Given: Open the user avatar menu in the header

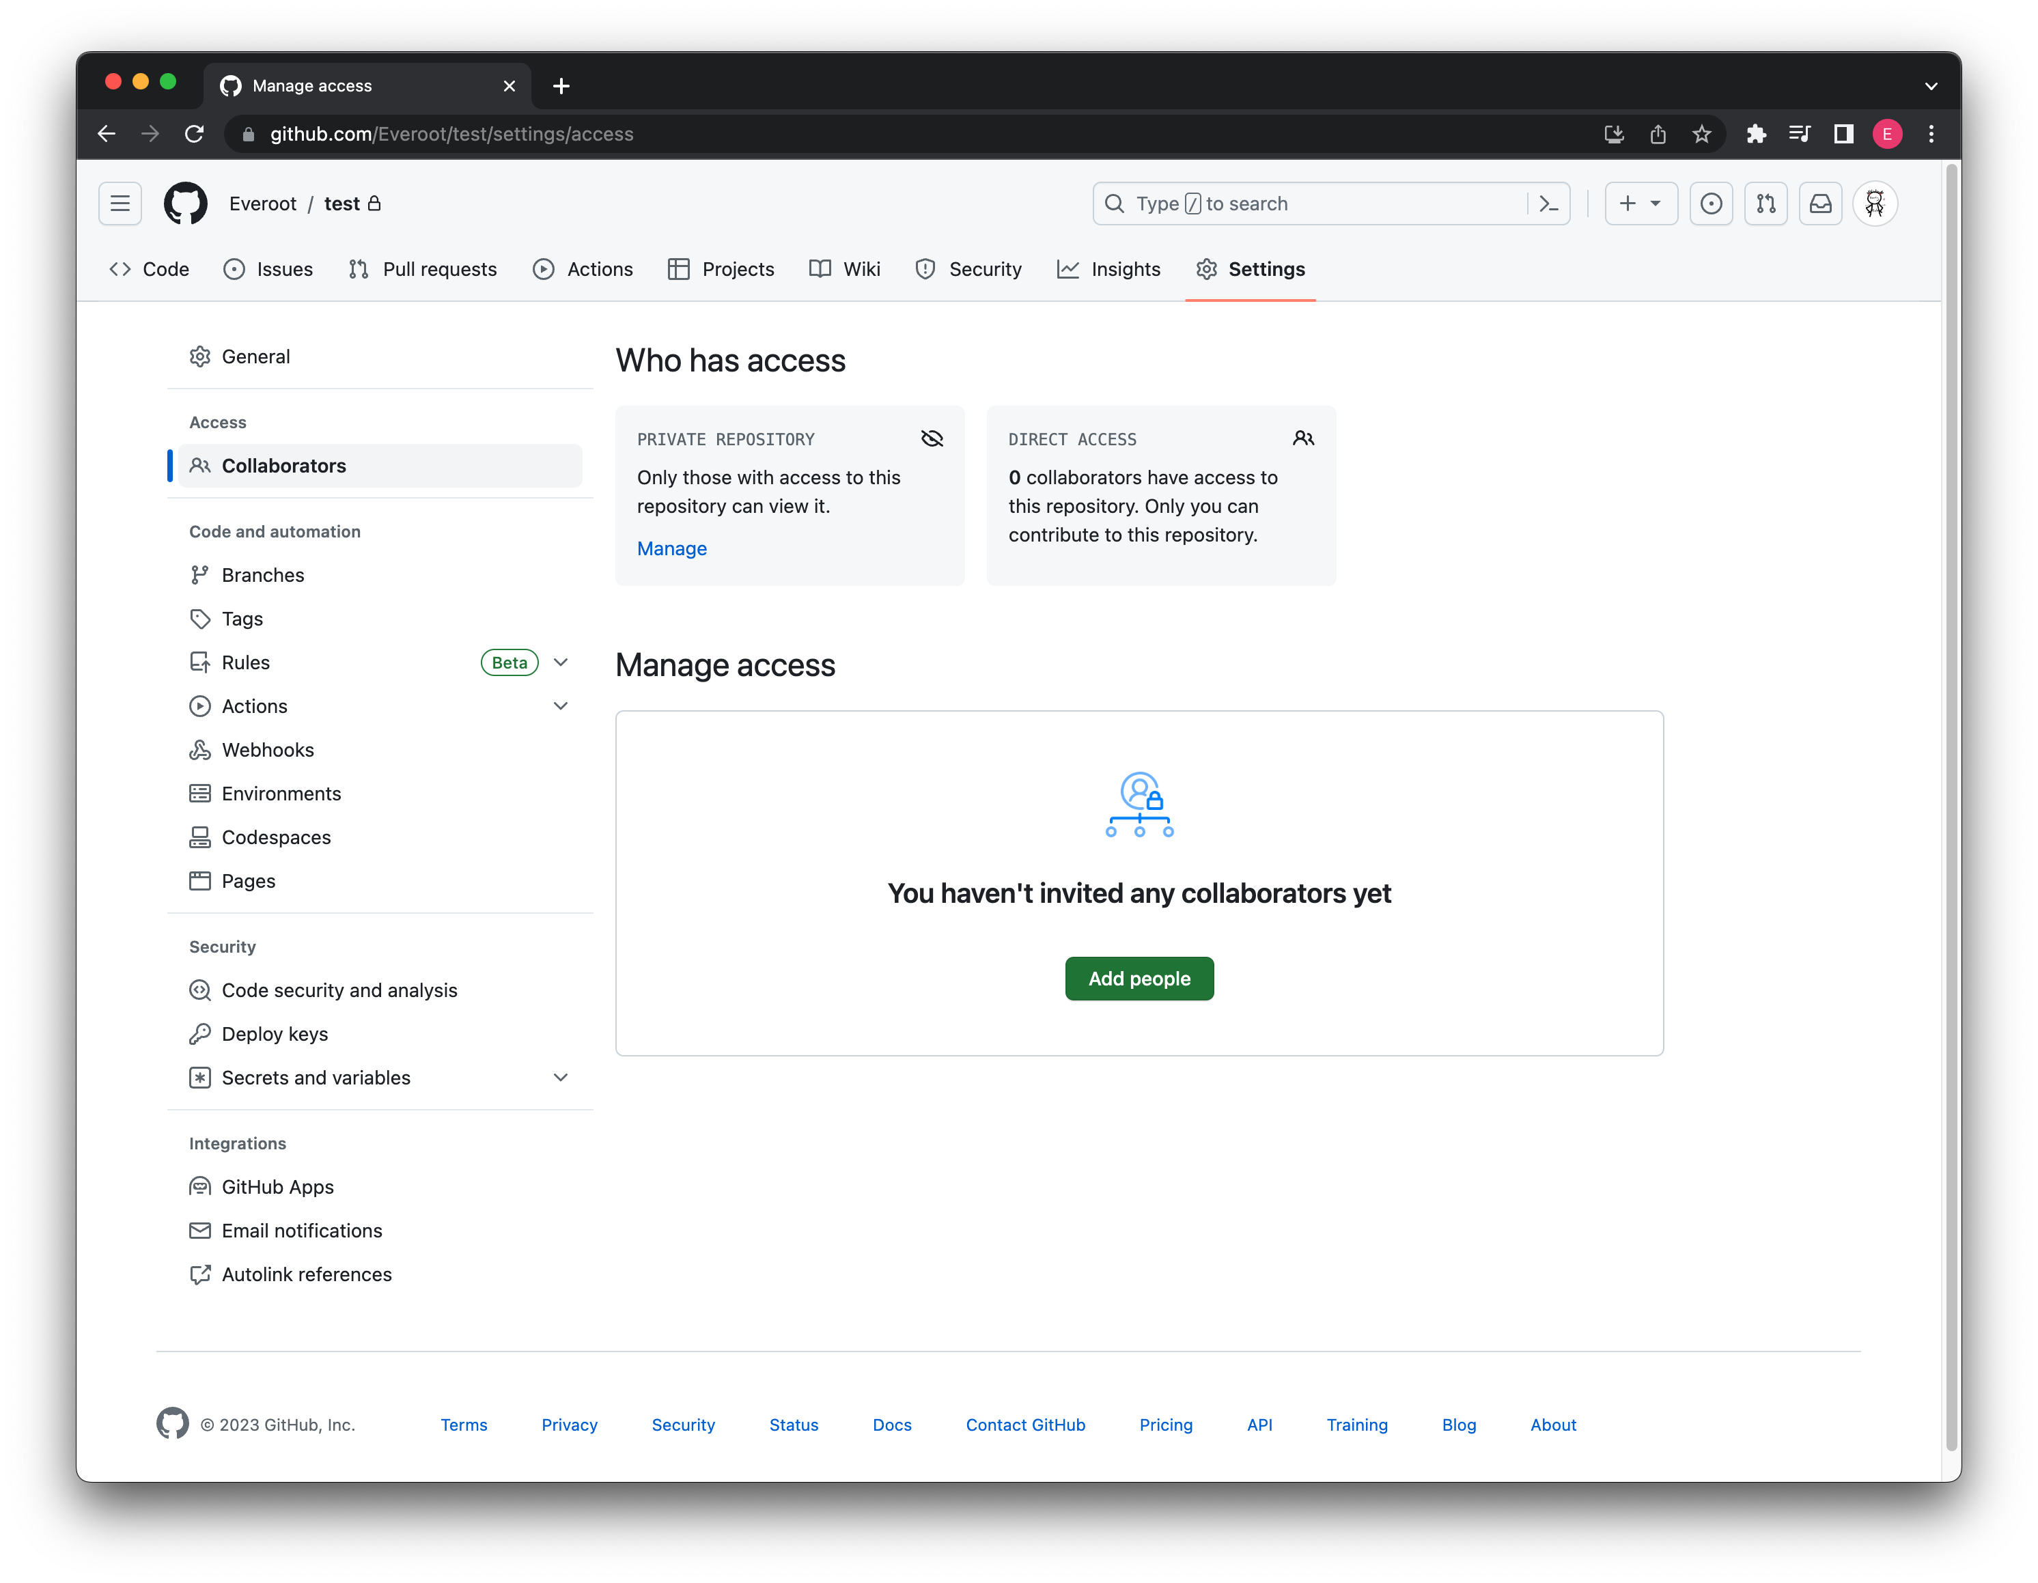Looking at the screenshot, I should [1875, 204].
